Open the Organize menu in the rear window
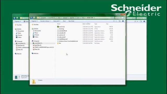Viewport: 167px width, 94px height. [x=18, y=21]
